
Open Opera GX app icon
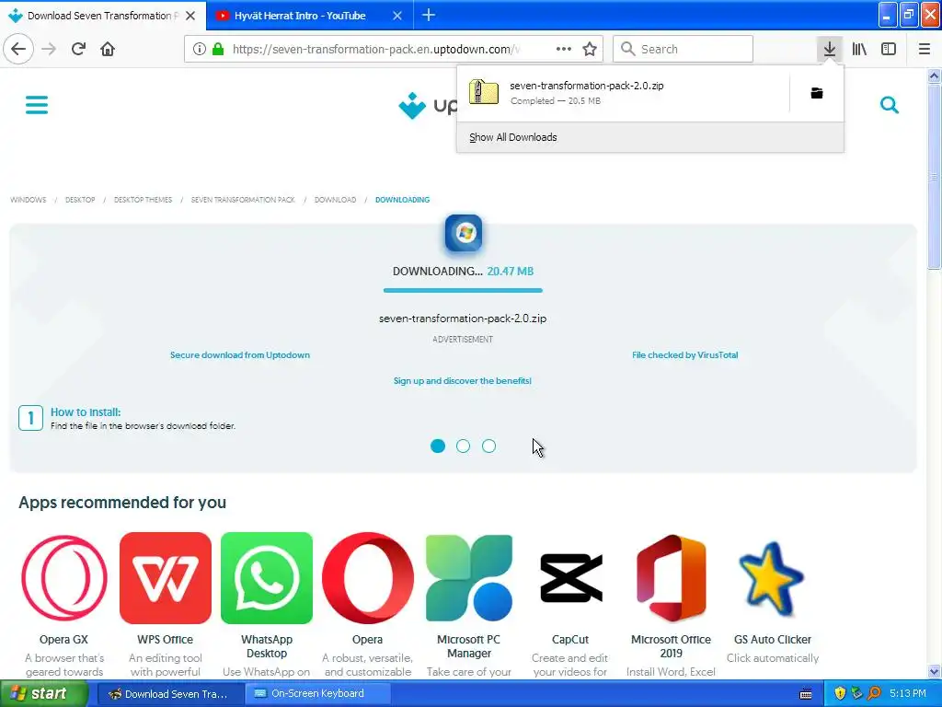pyautogui.click(x=64, y=578)
